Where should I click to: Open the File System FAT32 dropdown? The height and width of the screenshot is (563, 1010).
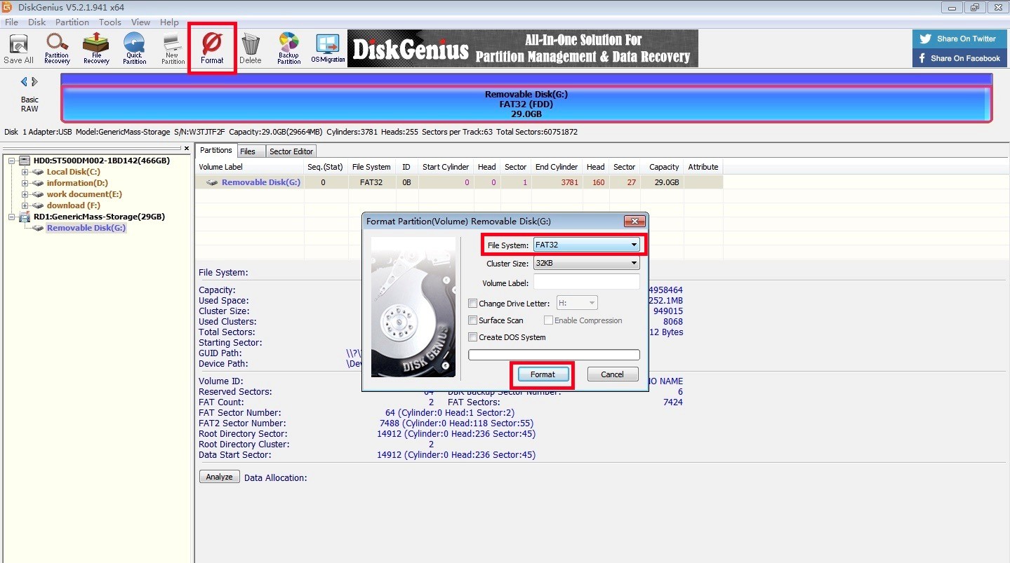click(586, 245)
